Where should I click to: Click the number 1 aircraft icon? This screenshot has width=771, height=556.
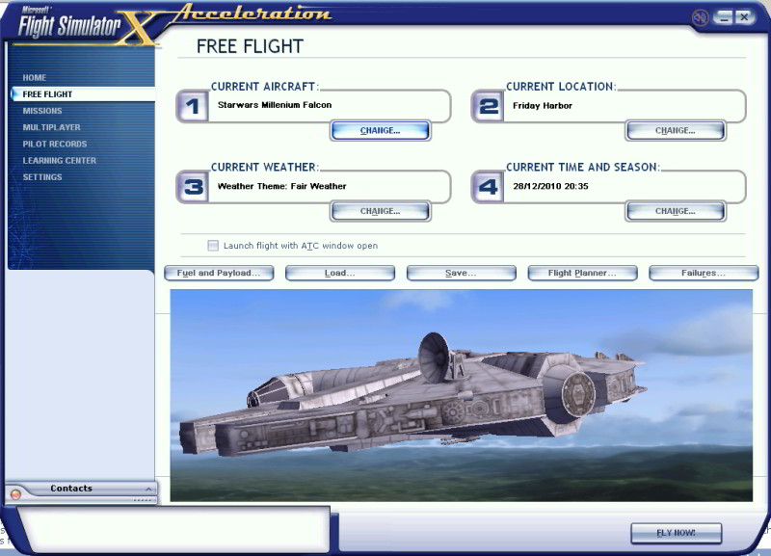pyautogui.click(x=193, y=106)
